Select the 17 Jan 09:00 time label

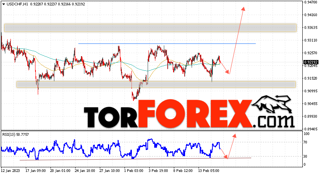coord(36,170)
